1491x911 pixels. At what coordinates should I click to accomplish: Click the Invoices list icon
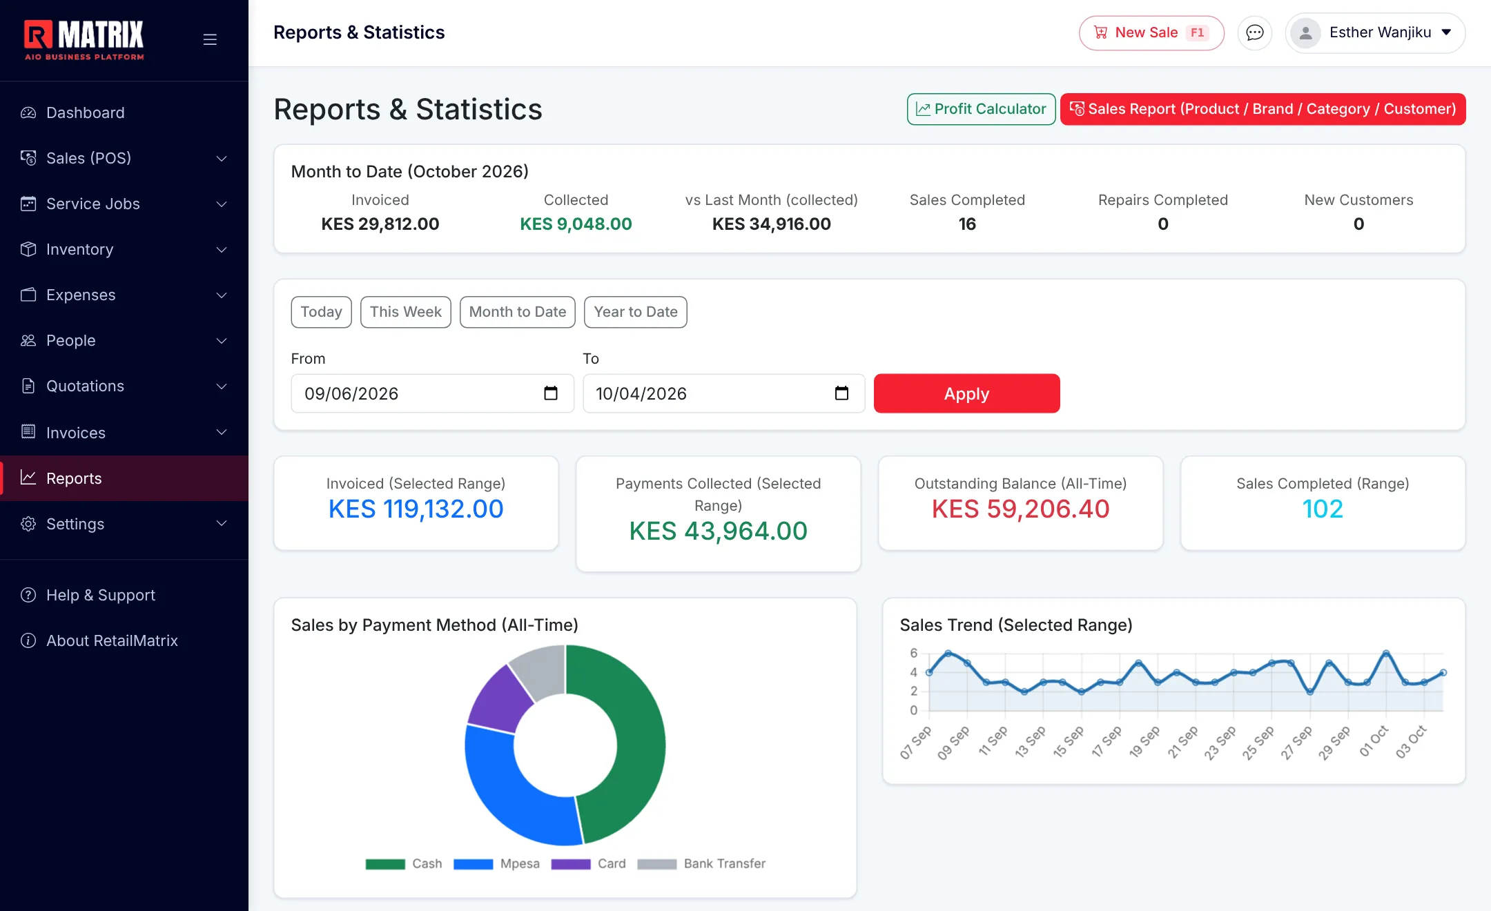point(28,432)
